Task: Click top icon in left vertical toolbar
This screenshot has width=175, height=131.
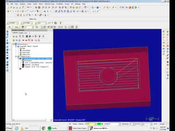Action: tap(7, 32)
